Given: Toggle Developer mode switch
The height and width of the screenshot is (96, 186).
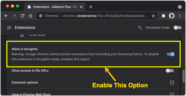Looking at the screenshot, I should tap(178, 28).
